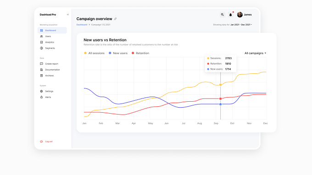Click the Analytics icon in sidebar

[x=41, y=42]
